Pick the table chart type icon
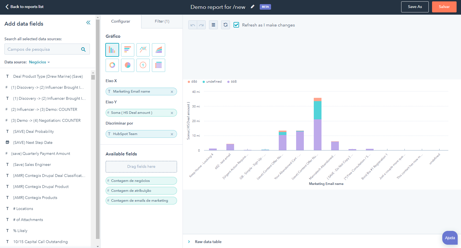Image resolution: width=461 pixels, height=248 pixels. pos(158,65)
